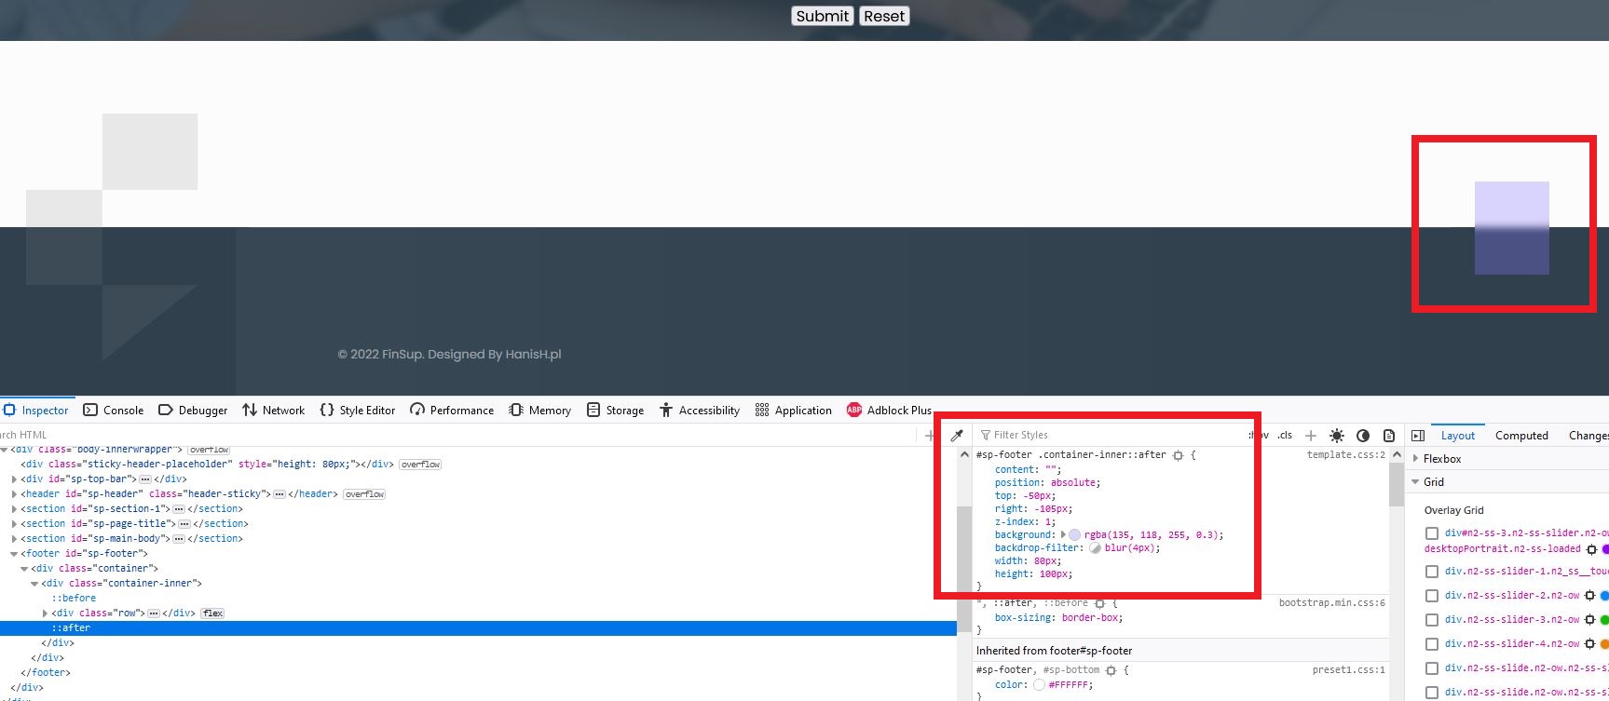The width and height of the screenshot is (1609, 701).
Task: Check div.n2-ss-slider-3 overlay grid checkbox
Action: pos(1432,620)
